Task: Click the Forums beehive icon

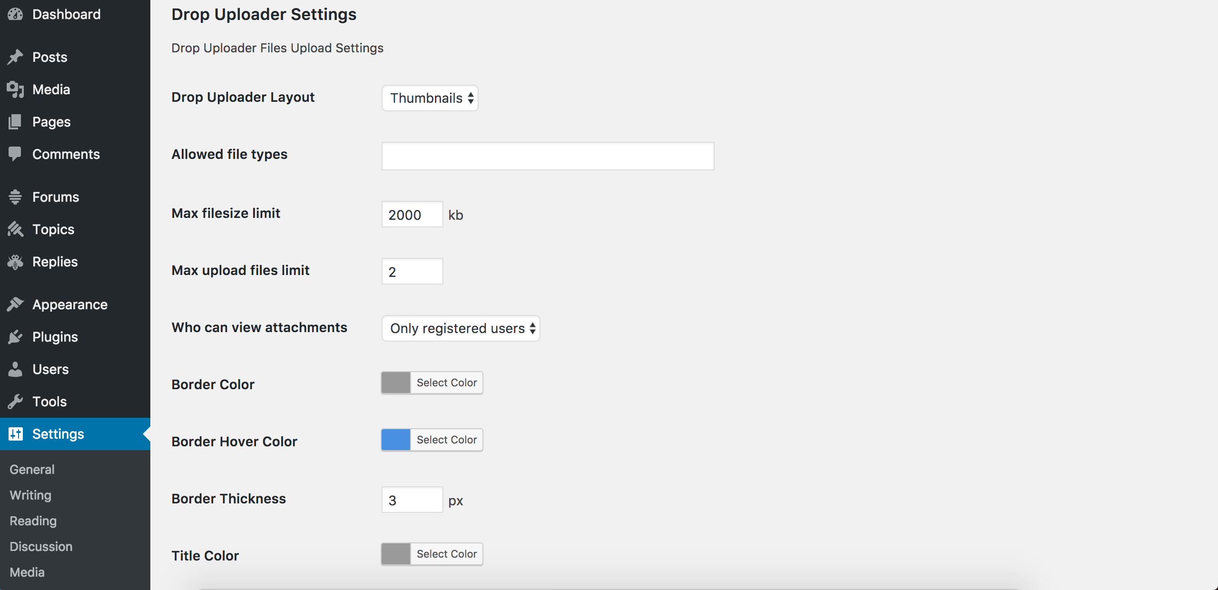Action: click(x=15, y=197)
